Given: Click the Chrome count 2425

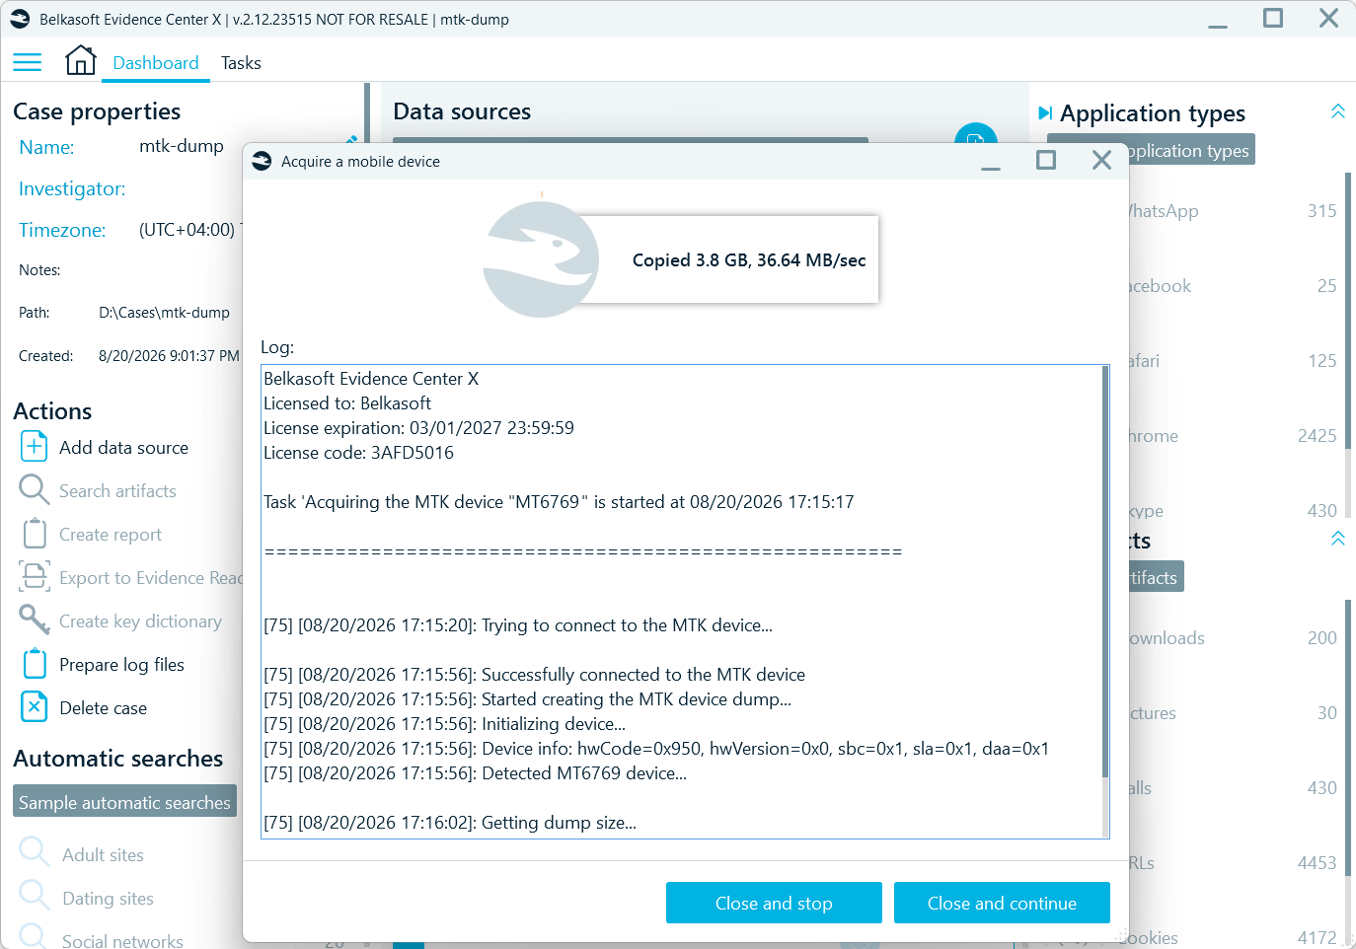Looking at the screenshot, I should (x=1317, y=436).
